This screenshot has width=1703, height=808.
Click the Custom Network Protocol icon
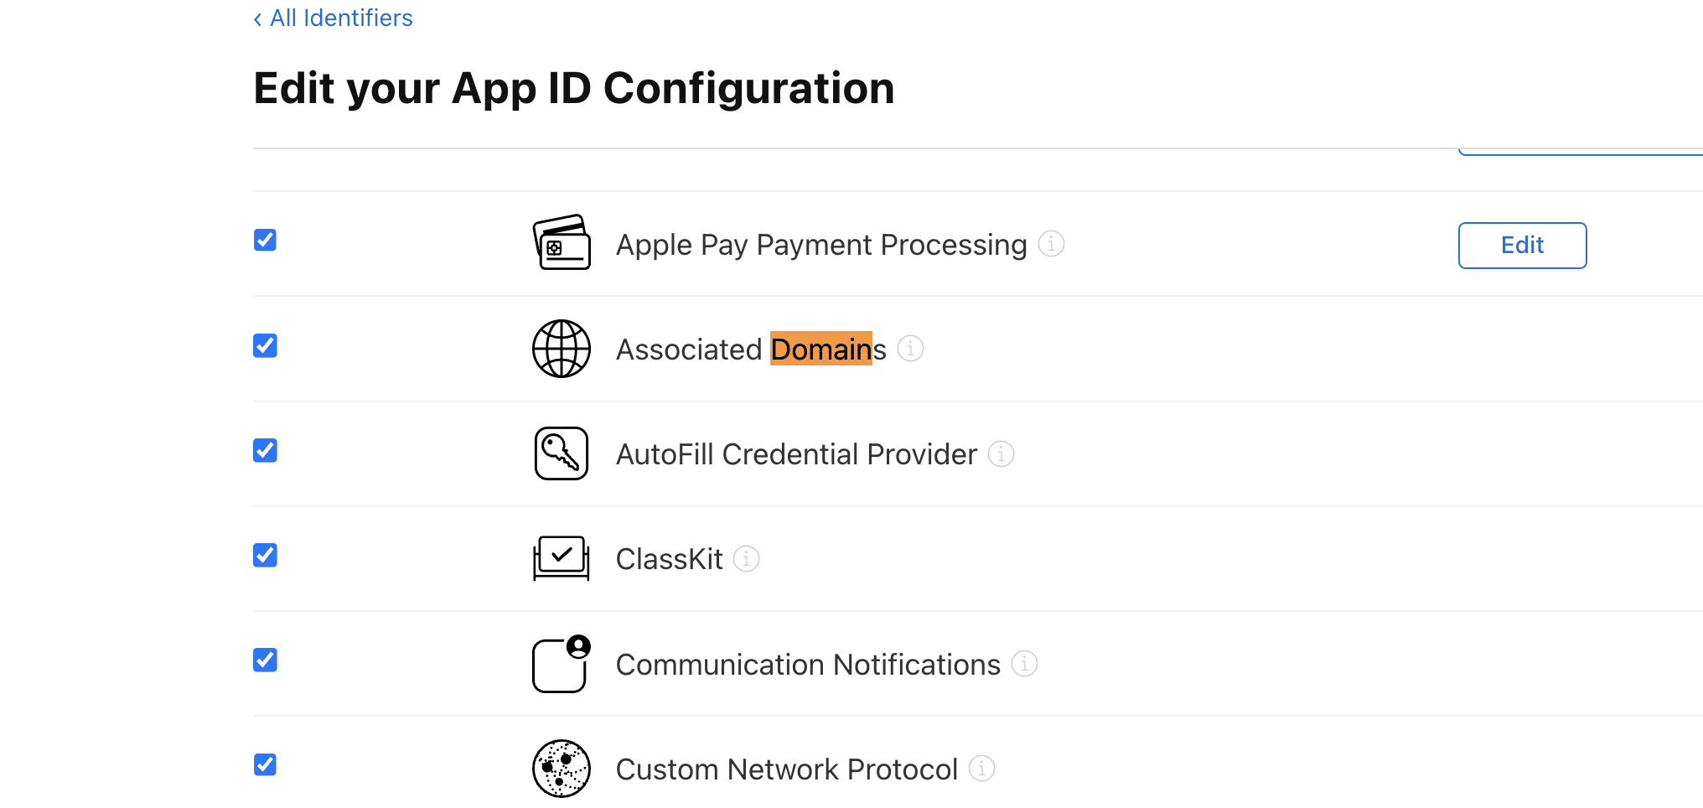pyautogui.click(x=562, y=769)
